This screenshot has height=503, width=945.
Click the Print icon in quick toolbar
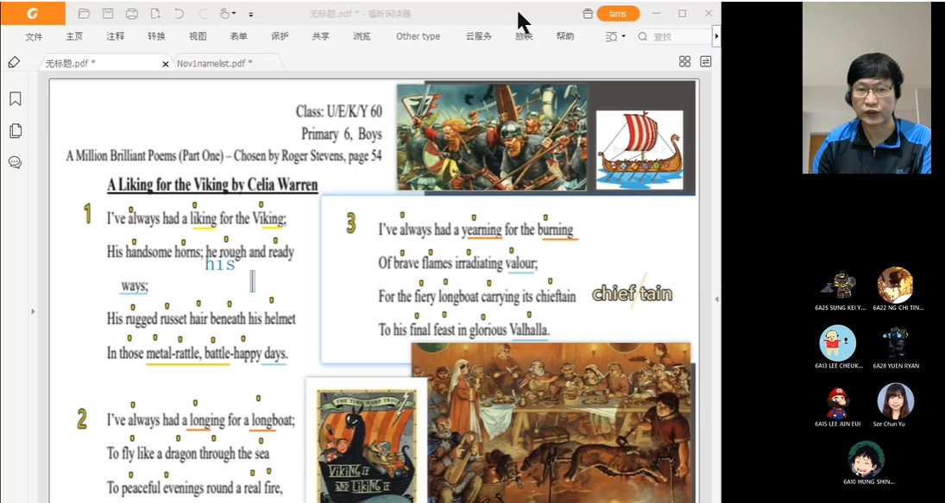click(x=132, y=13)
